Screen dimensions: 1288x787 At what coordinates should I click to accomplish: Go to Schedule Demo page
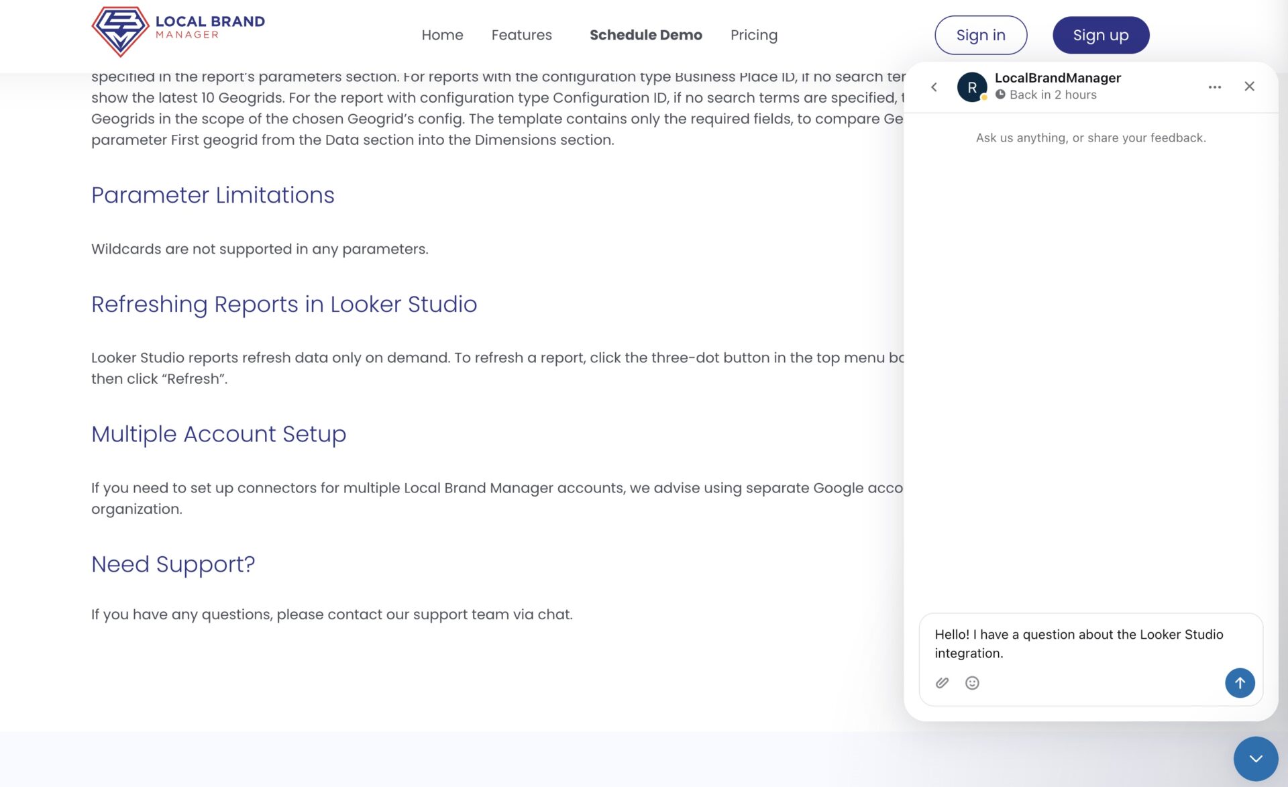tap(645, 35)
